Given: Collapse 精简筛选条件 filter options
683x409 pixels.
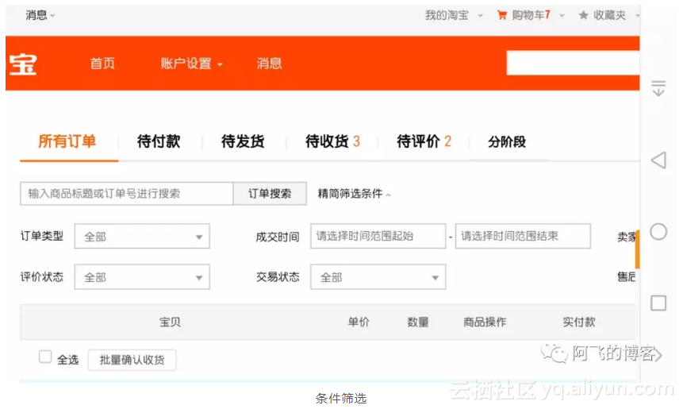Looking at the screenshot, I should tap(354, 194).
